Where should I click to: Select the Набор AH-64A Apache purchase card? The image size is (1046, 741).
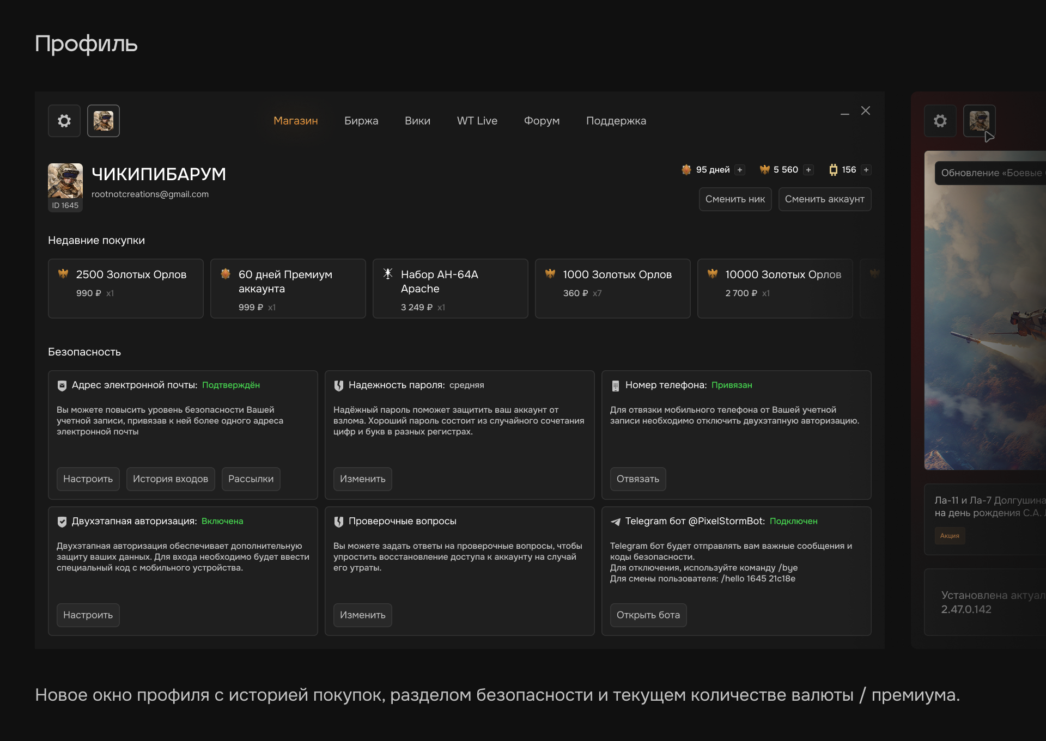point(450,289)
